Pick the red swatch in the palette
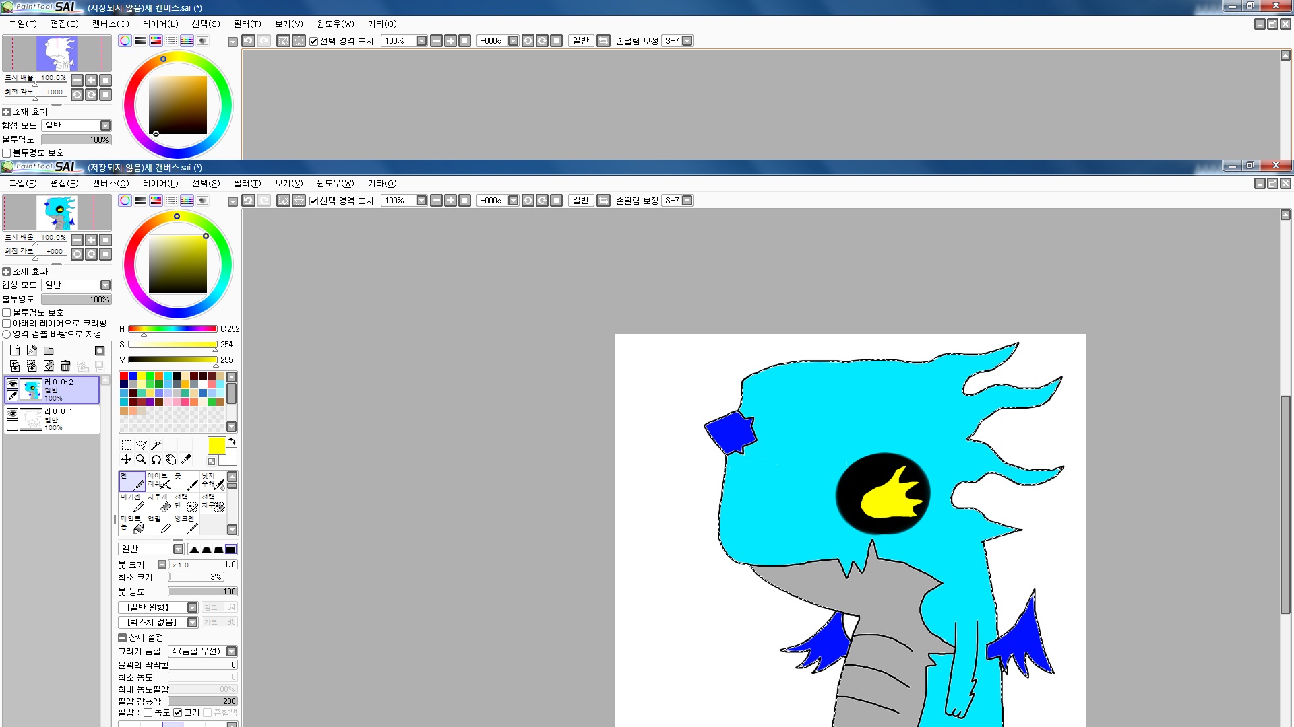 point(124,376)
